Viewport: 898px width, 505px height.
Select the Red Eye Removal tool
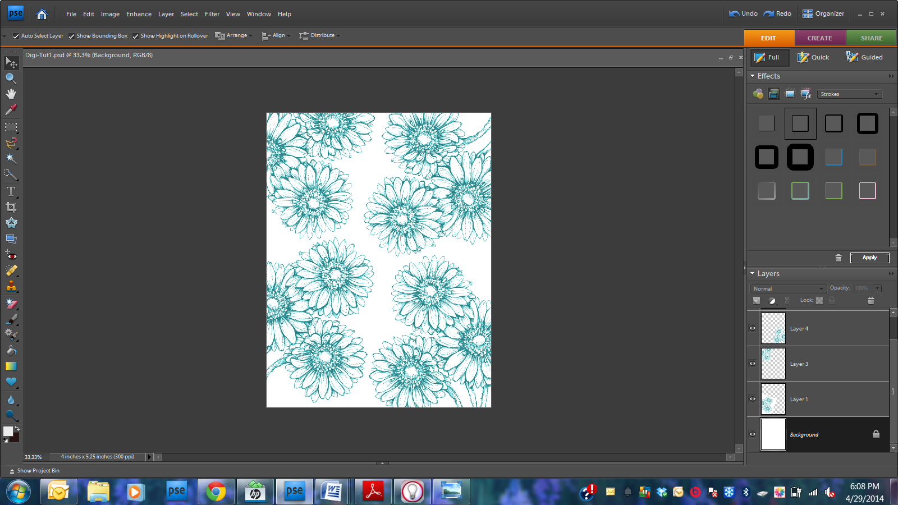pyautogui.click(x=11, y=255)
